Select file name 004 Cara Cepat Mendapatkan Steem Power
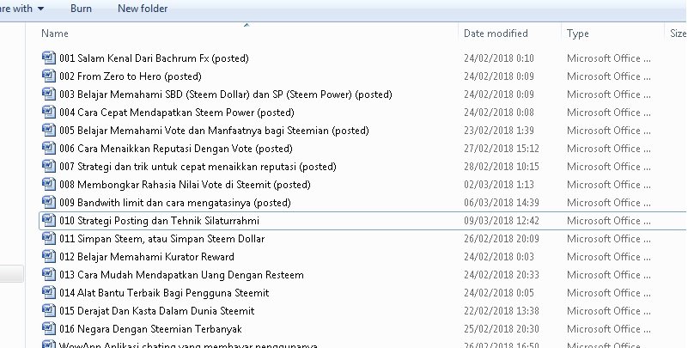 point(177,113)
